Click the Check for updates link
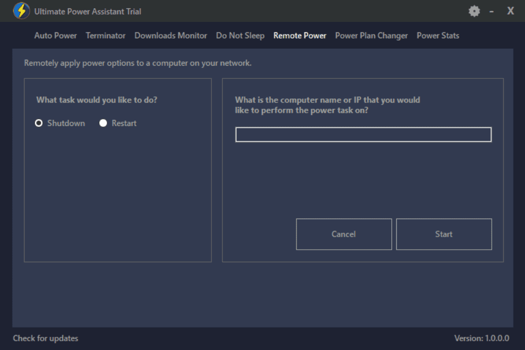Screen dimensions: 525x350 45,338
